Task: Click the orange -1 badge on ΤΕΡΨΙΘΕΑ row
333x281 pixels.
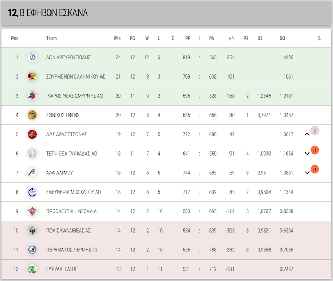Action: (315, 150)
